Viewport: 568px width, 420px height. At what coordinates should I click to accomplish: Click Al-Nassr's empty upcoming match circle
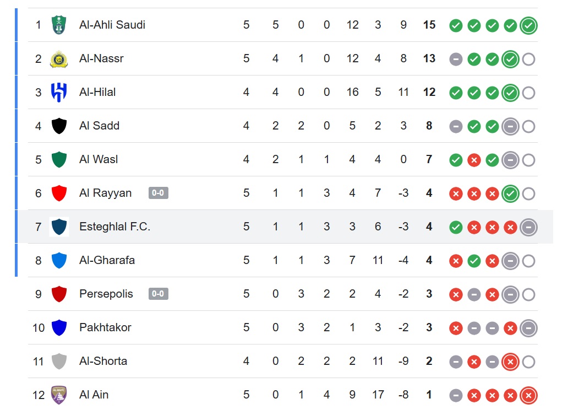528,59
